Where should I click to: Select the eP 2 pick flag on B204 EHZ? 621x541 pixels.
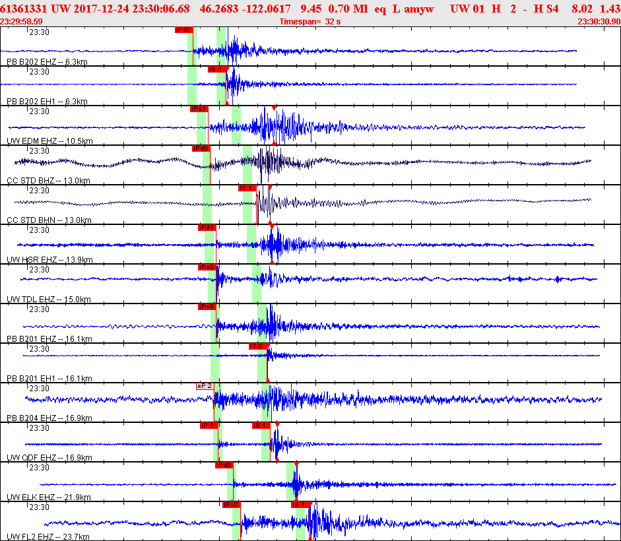pyautogui.click(x=205, y=386)
